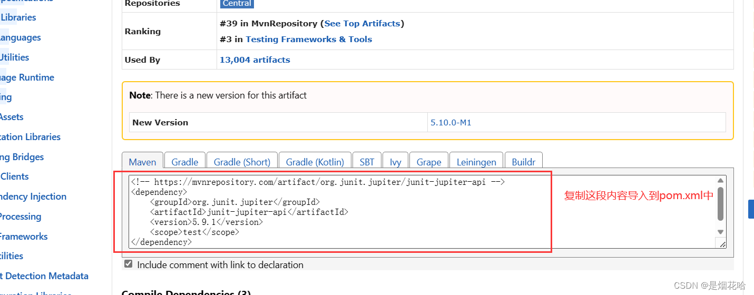Open the See Top Artifacts link
754x295 pixels.
(x=363, y=23)
